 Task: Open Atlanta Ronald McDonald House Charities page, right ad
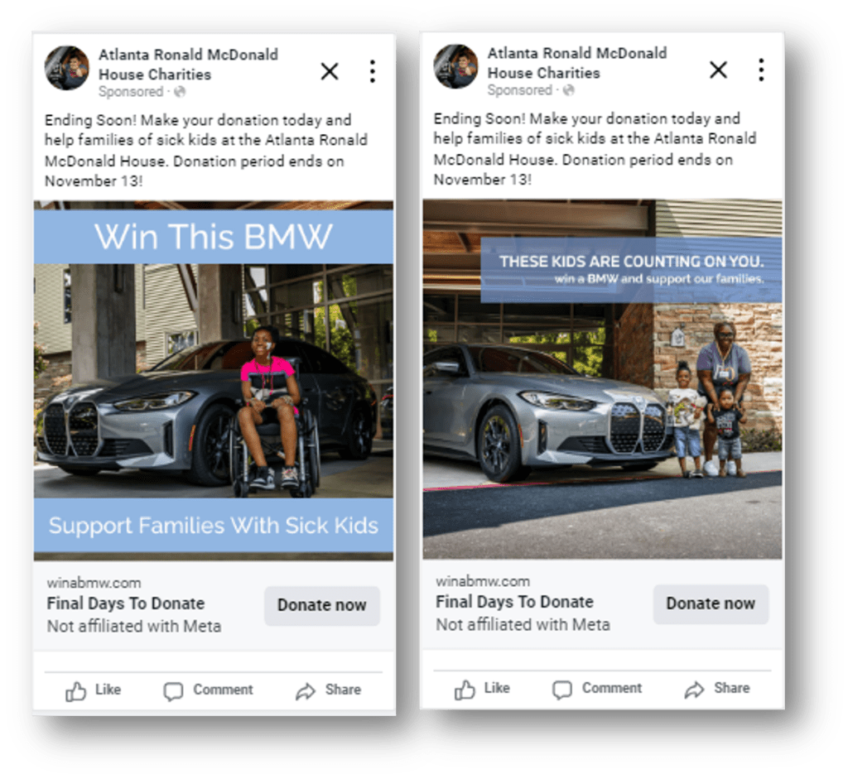(x=577, y=63)
